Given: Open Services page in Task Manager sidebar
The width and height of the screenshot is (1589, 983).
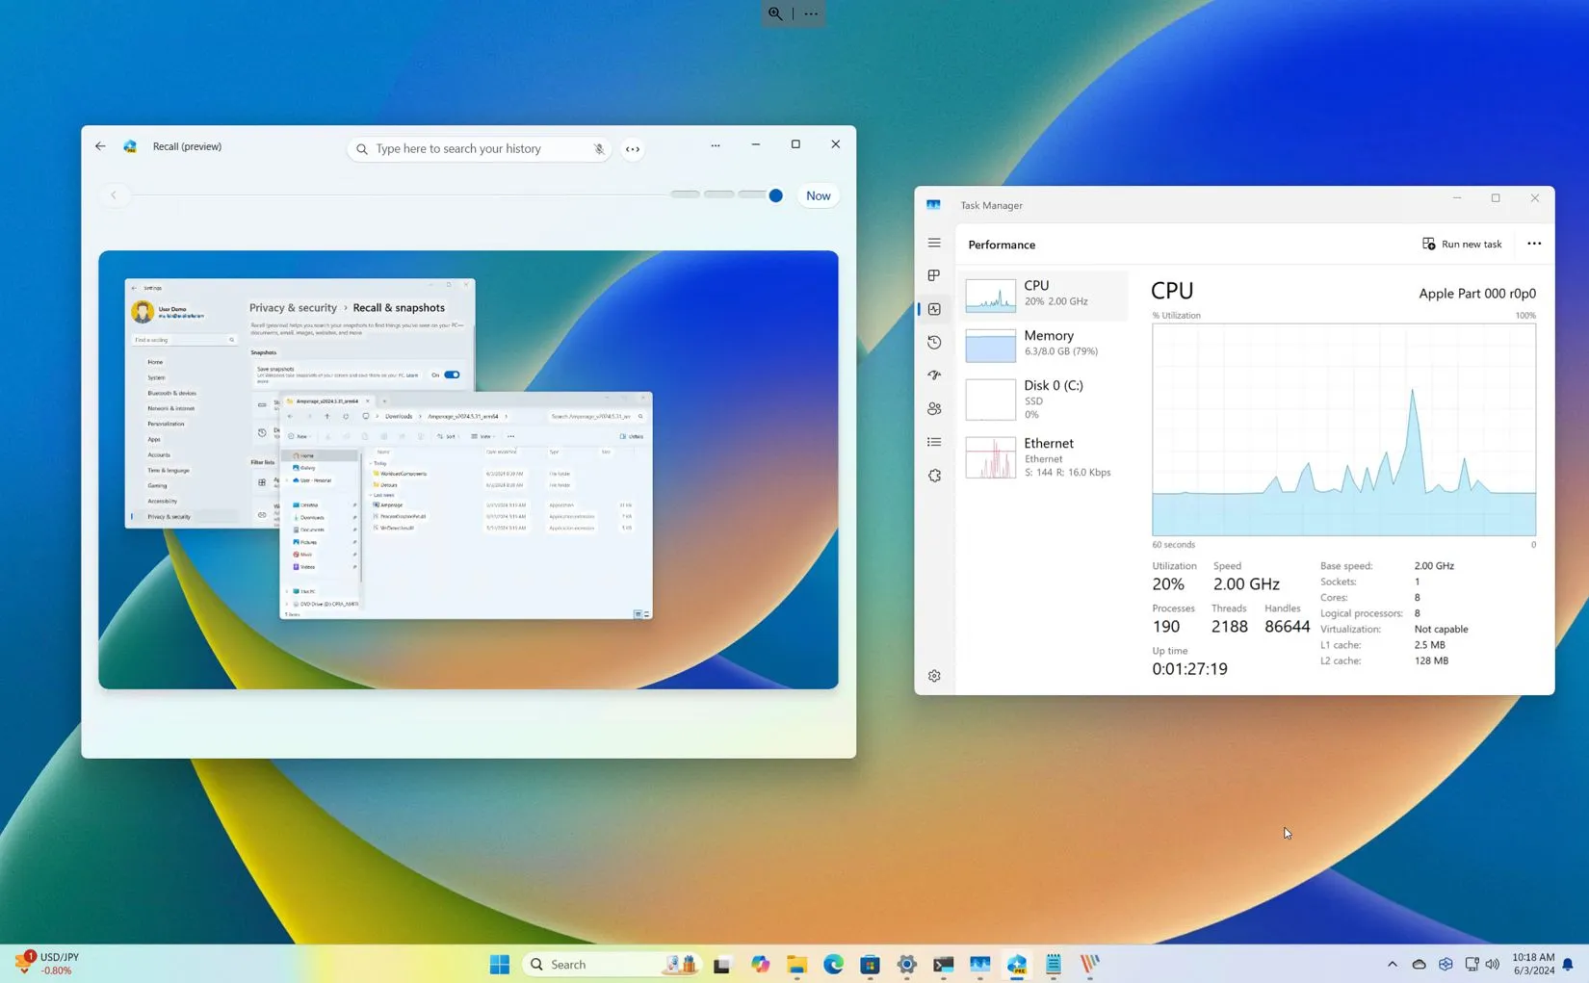Looking at the screenshot, I should (x=934, y=476).
